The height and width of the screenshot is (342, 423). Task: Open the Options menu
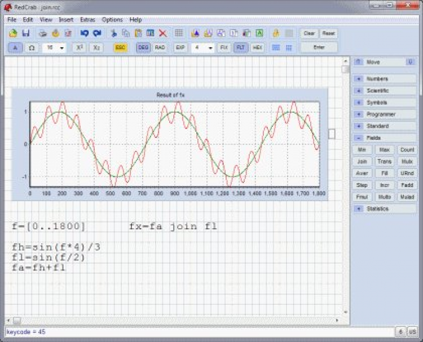(112, 20)
